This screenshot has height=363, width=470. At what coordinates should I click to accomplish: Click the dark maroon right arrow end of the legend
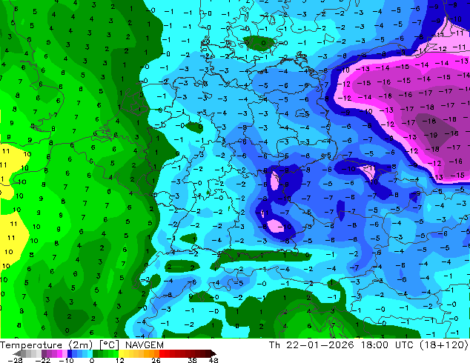pyautogui.click(x=213, y=353)
